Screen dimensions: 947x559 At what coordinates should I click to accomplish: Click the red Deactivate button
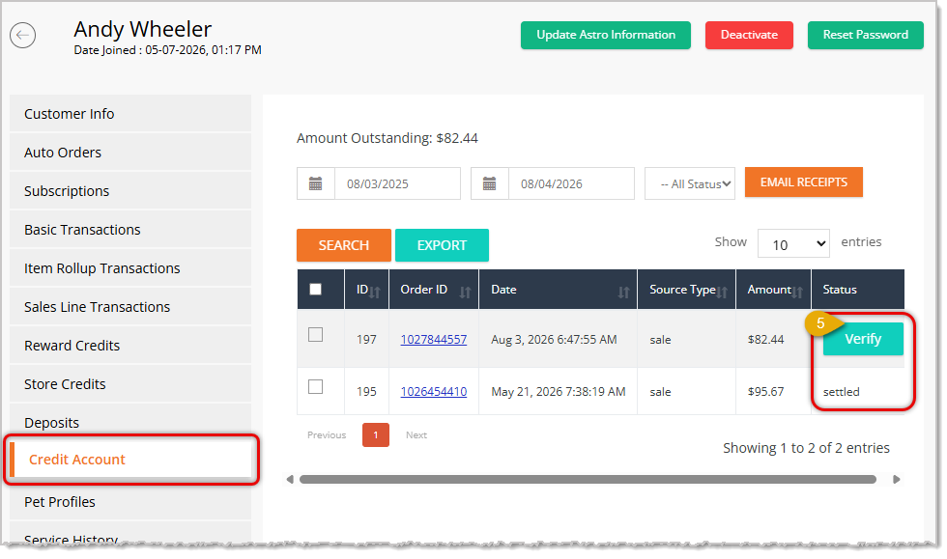point(749,35)
